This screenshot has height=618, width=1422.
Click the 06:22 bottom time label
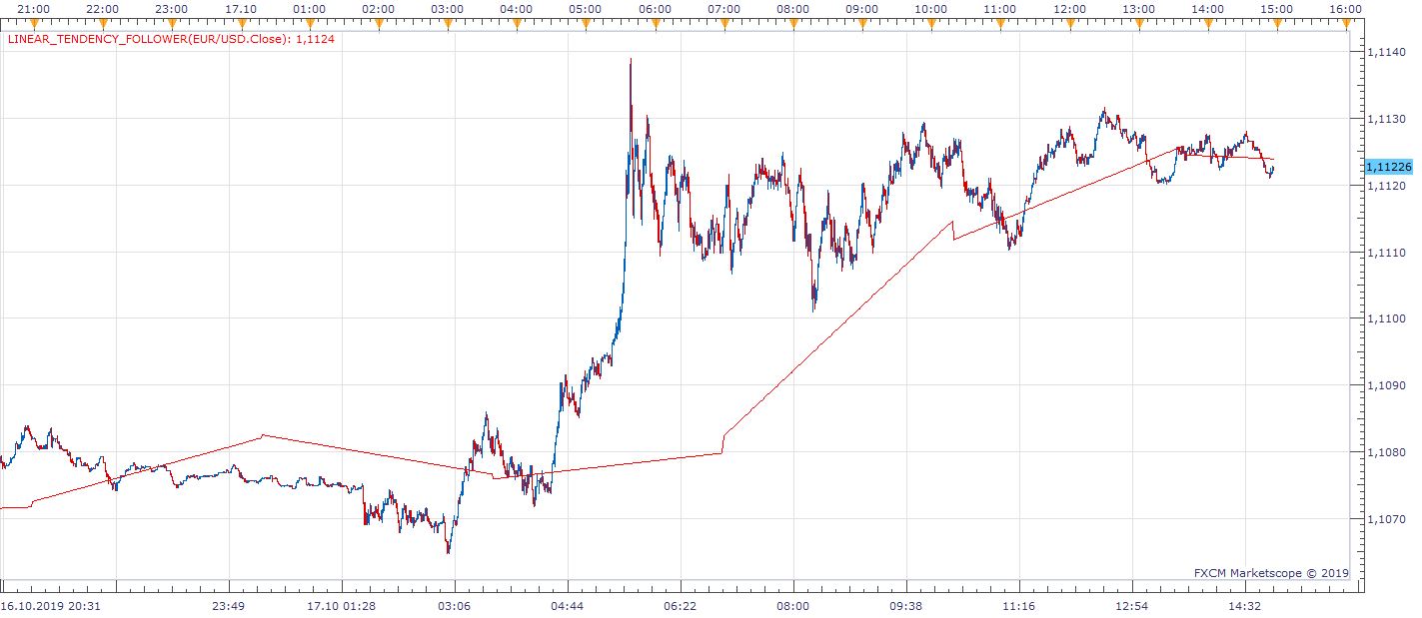[x=680, y=605]
